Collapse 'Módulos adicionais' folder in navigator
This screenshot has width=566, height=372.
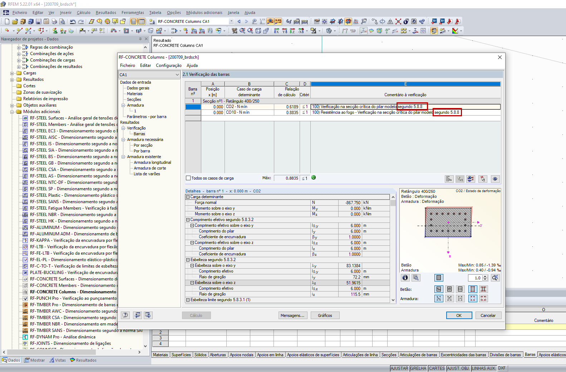pyautogui.click(x=12, y=112)
